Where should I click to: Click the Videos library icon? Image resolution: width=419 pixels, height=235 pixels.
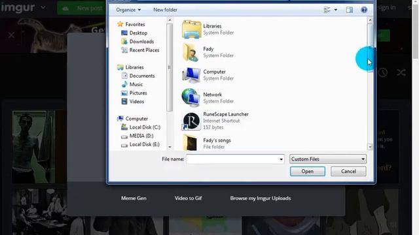[124, 102]
